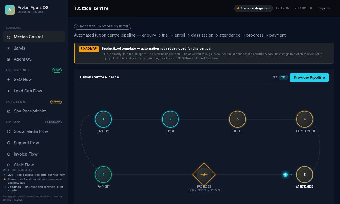The width and height of the screenshot is (340, 204).
Task: Click the Spa Receptionist half-circle icon
Action: pos(8,111)
